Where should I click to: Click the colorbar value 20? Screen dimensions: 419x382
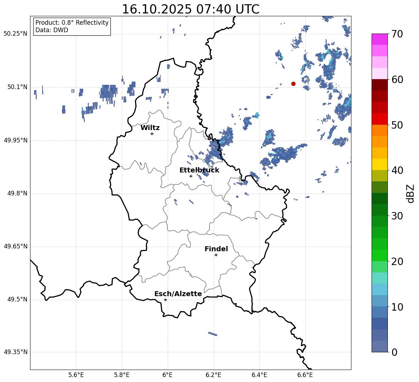pyautogui.click(x=397, y=261)
